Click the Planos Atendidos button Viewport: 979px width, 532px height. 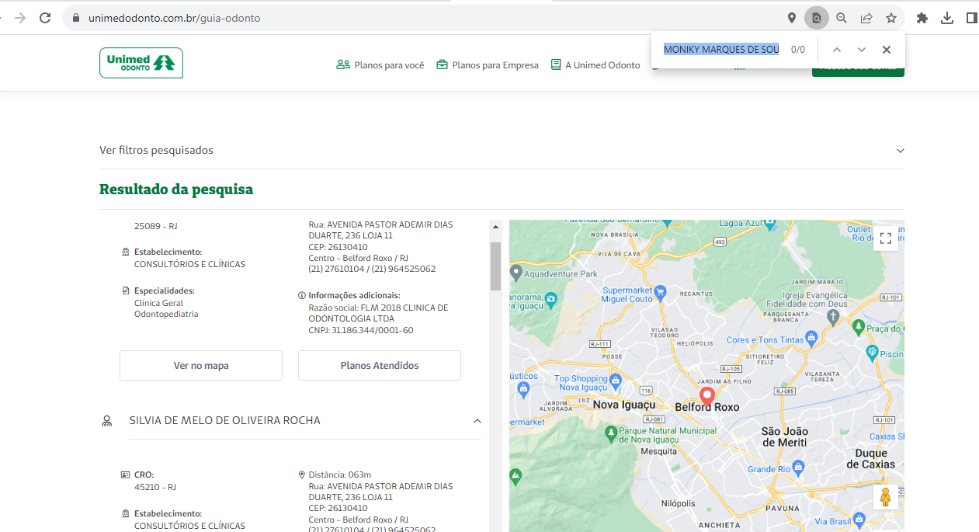pos(380,366)
